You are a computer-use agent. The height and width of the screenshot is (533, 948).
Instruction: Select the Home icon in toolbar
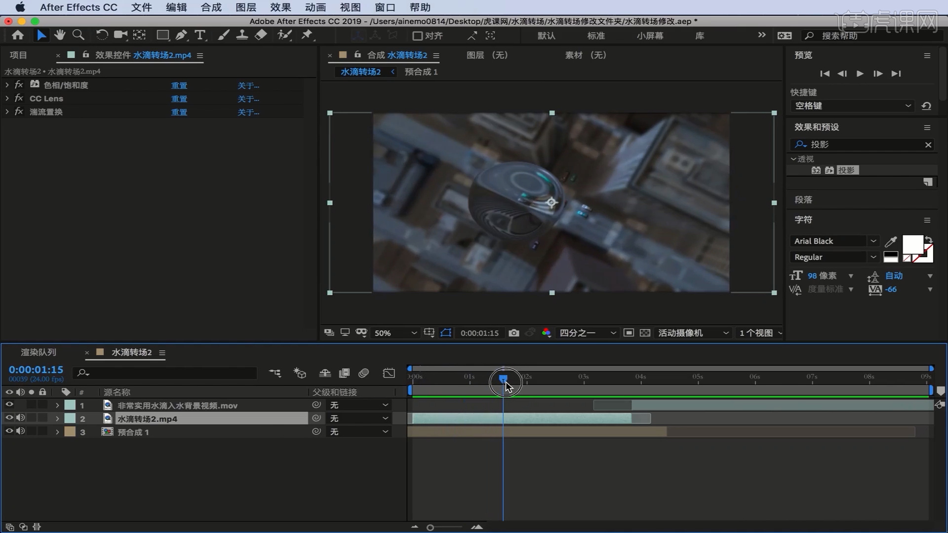click(18, 35)
